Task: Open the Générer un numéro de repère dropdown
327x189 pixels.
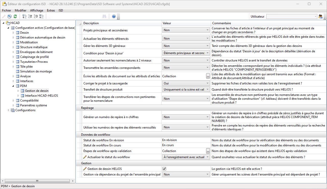Action: (186, 117)
